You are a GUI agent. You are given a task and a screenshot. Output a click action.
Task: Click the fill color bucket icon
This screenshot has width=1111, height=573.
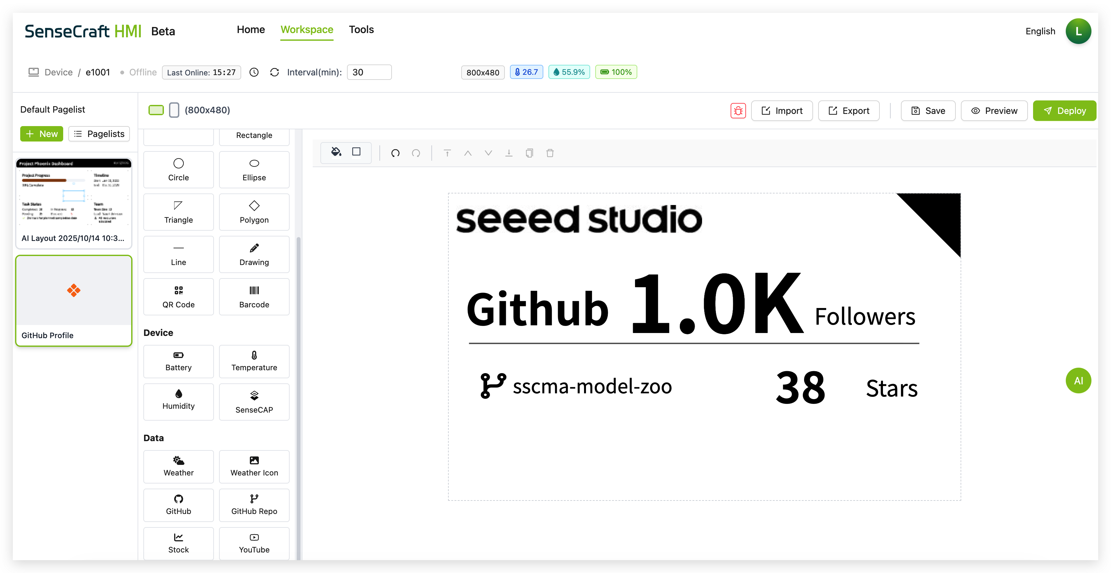tap(336, 152)
